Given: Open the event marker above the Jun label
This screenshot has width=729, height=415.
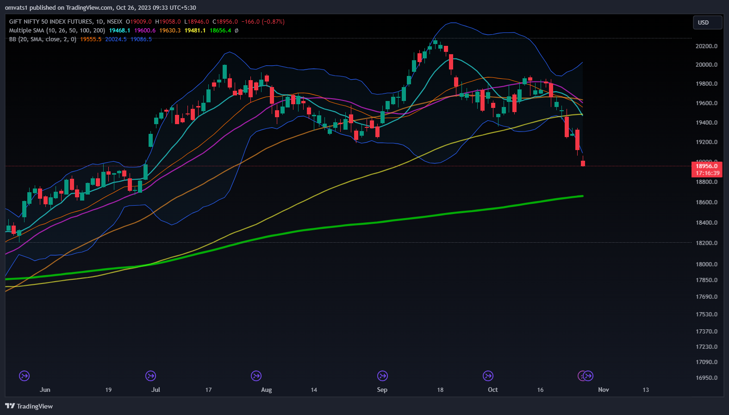Looking at the screenshot, I should pos(24,376).
